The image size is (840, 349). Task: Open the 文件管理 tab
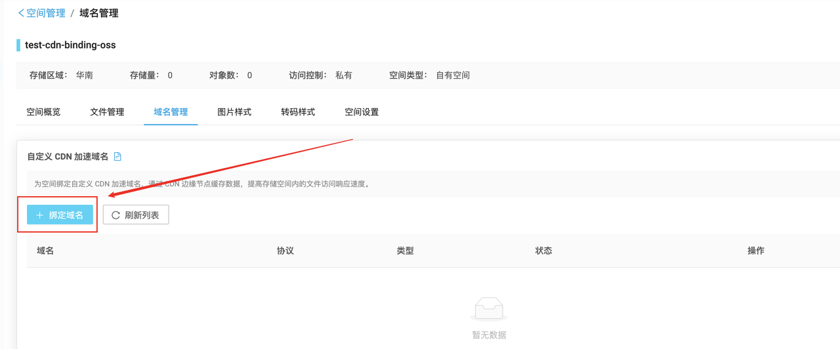pos(107,112)
